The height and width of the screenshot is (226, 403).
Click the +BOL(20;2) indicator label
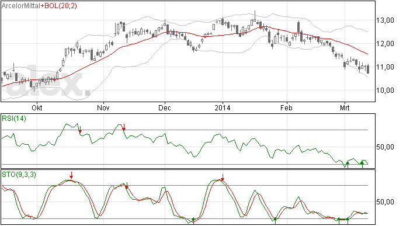coord(58,6)
